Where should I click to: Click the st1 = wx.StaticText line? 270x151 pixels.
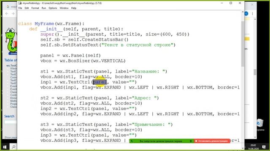[104, 71]
